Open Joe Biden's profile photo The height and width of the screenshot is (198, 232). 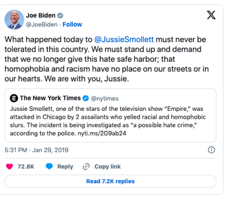(14, 20)
